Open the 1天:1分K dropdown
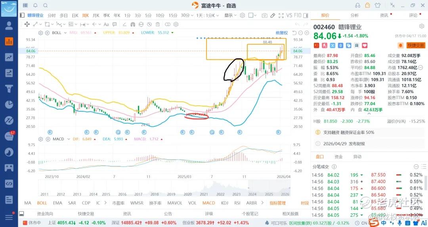428x227 pixels. [207, 15]
